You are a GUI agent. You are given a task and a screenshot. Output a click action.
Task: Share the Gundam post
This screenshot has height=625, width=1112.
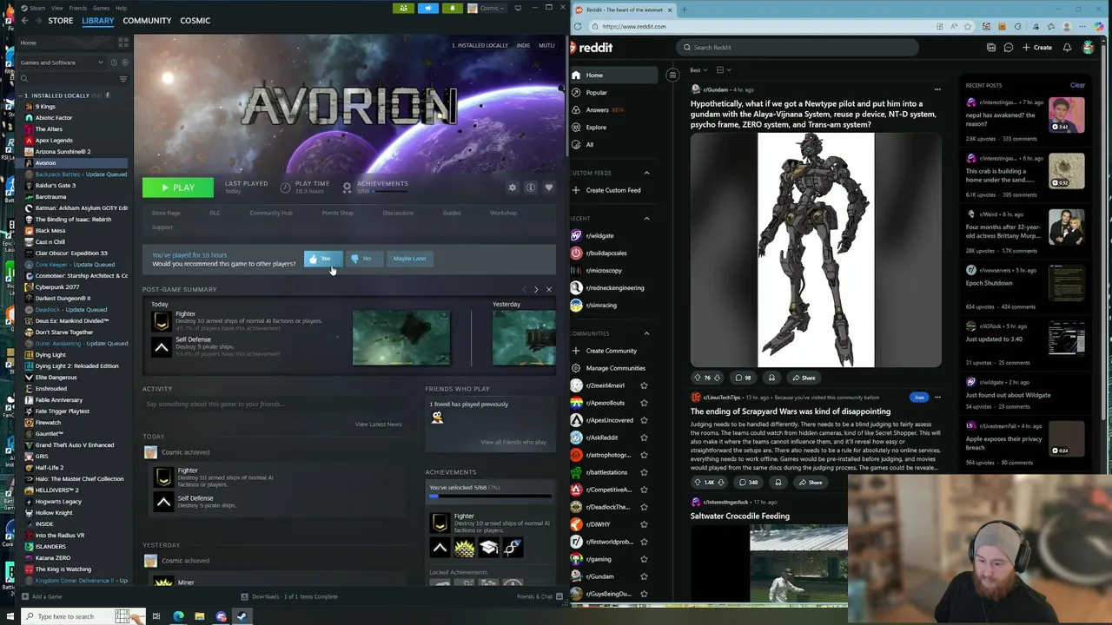[x=803, y=378]
